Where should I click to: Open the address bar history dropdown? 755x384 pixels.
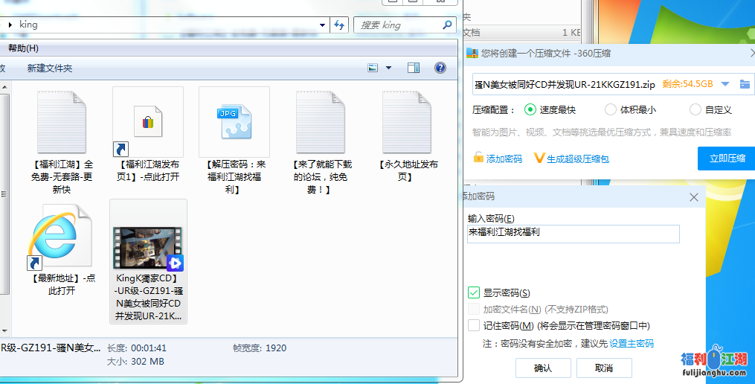(x=323, y=25)
